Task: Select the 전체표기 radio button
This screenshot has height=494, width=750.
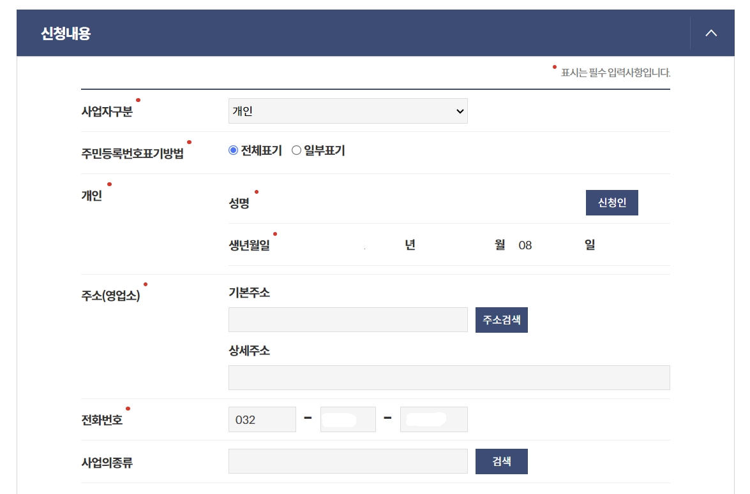Action: coord(234,150)
